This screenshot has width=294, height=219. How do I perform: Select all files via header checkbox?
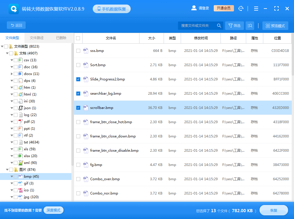(78, 38)
